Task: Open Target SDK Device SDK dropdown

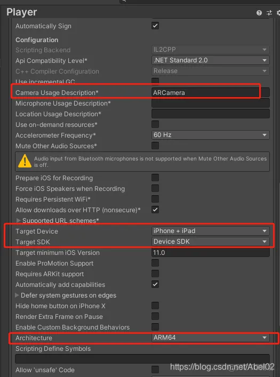Action: coord(211,242)
